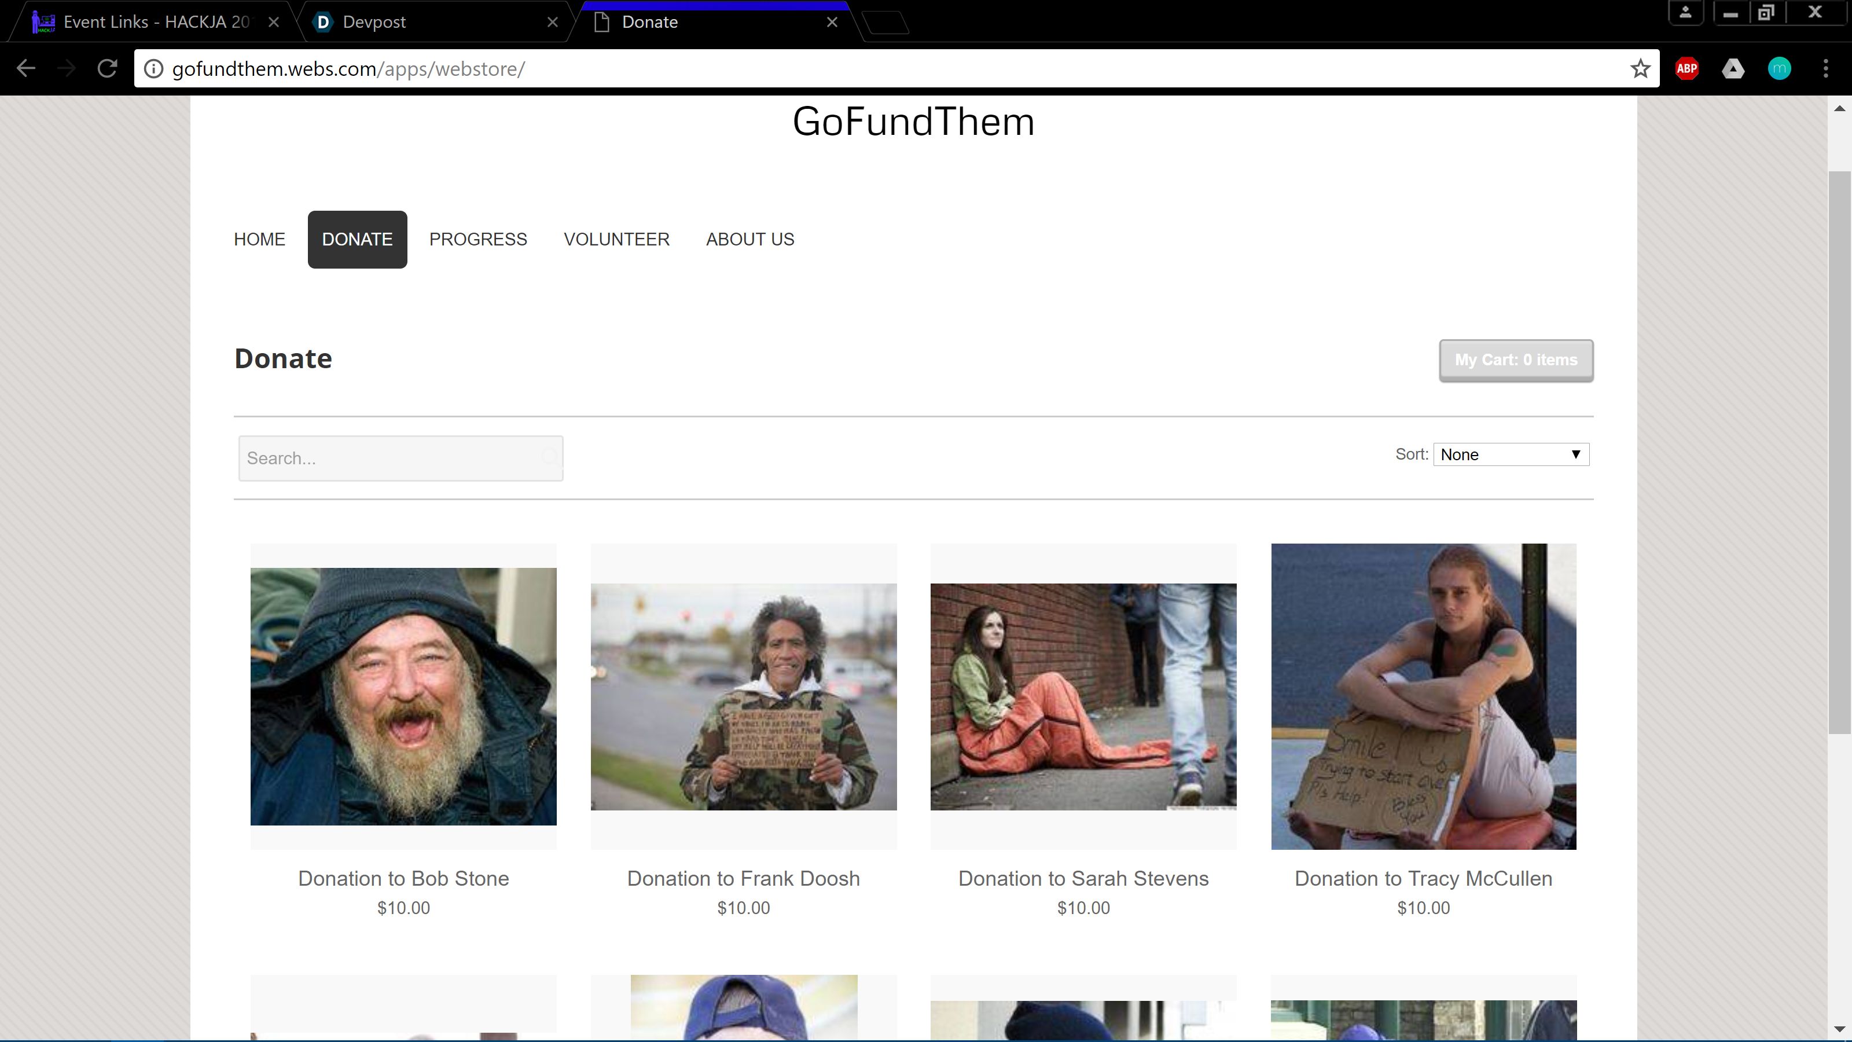Bookmark page with the star icon
Screen dimensions: 1852x1042
(1640, 69)
